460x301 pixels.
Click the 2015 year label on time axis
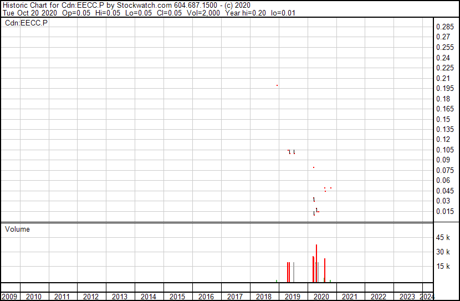[x=177, y=297]
